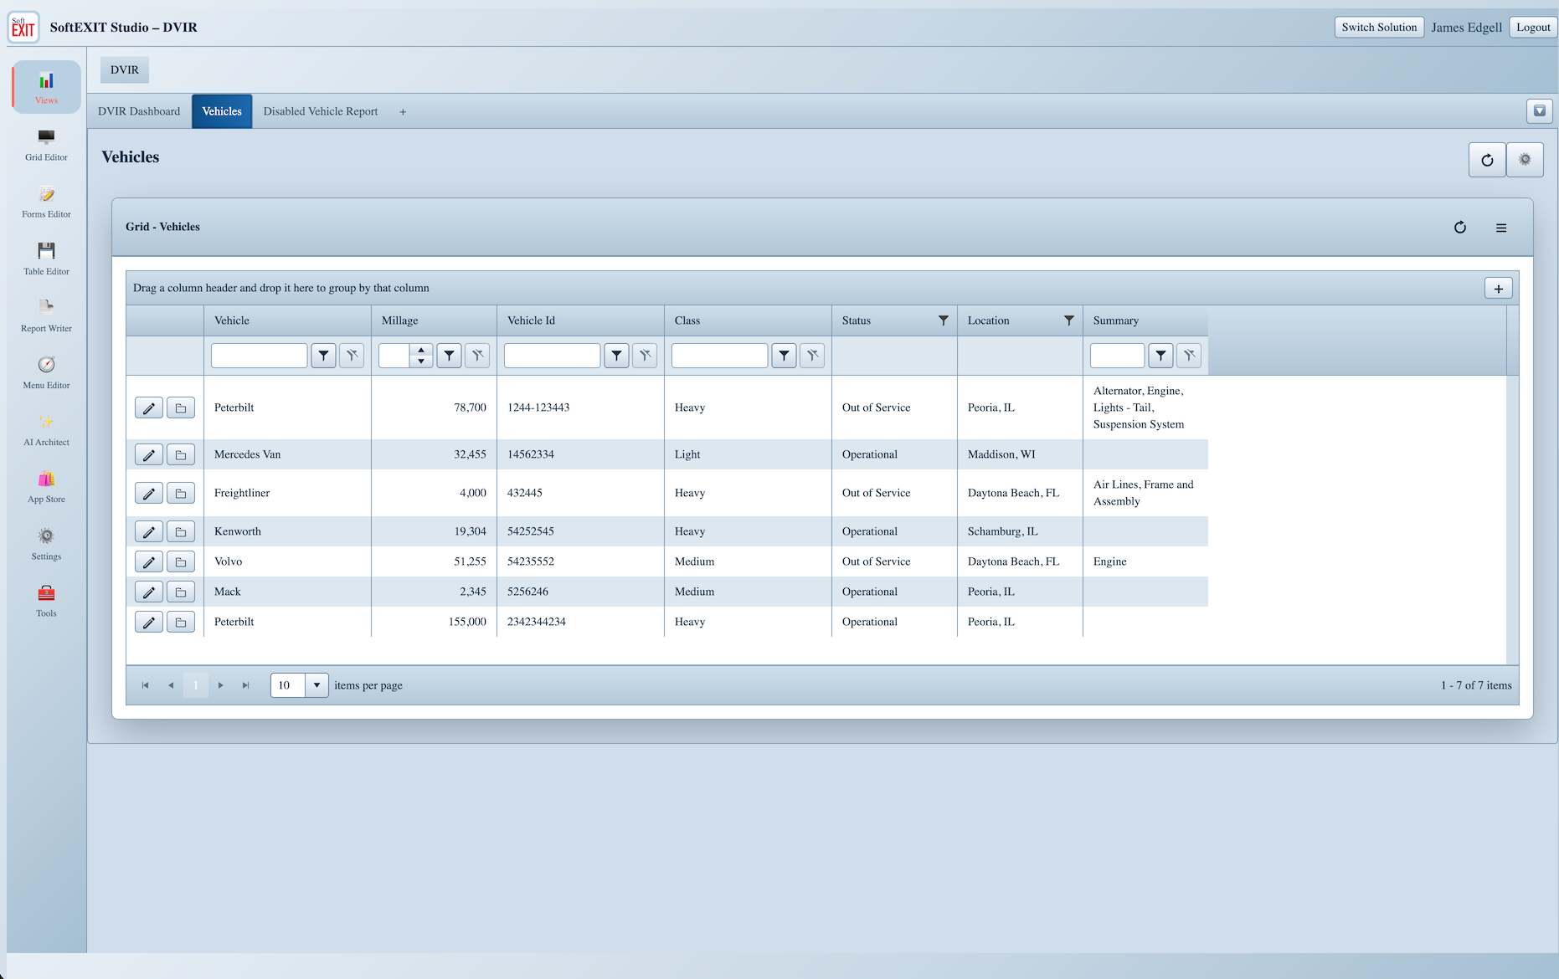The image size is (1559, 979).
Task: Increase the Millage filter value
Action: pos(421,350)
